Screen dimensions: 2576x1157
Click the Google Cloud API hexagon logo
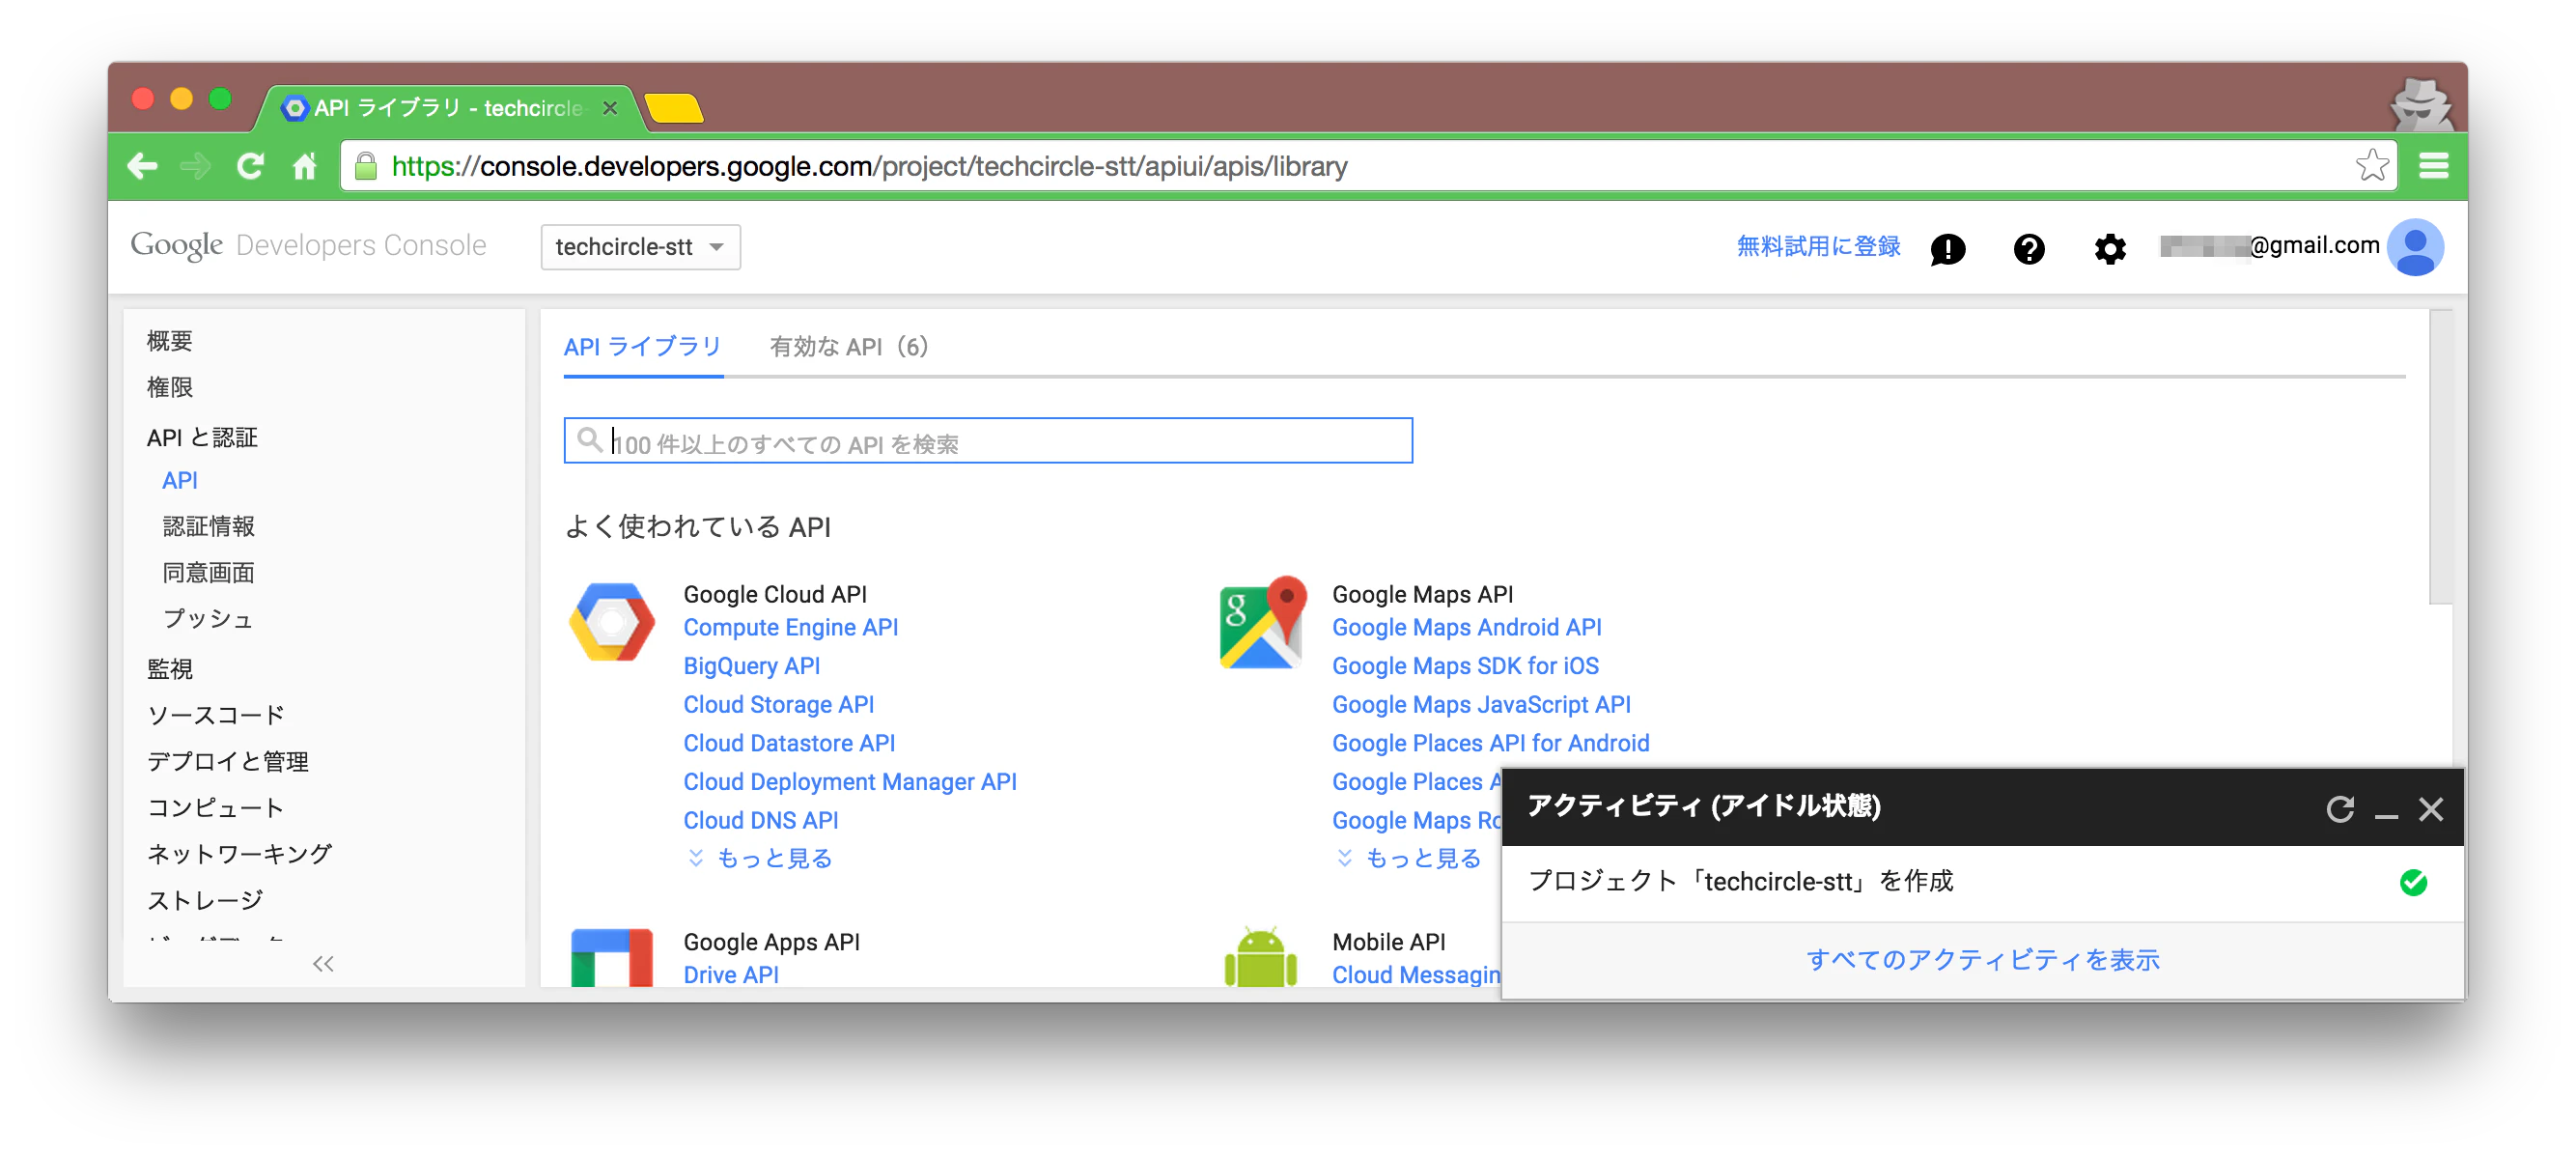tap(612, 622)
